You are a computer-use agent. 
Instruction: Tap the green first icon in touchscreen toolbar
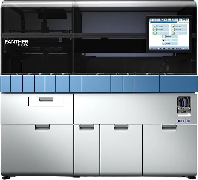point(151,20)
